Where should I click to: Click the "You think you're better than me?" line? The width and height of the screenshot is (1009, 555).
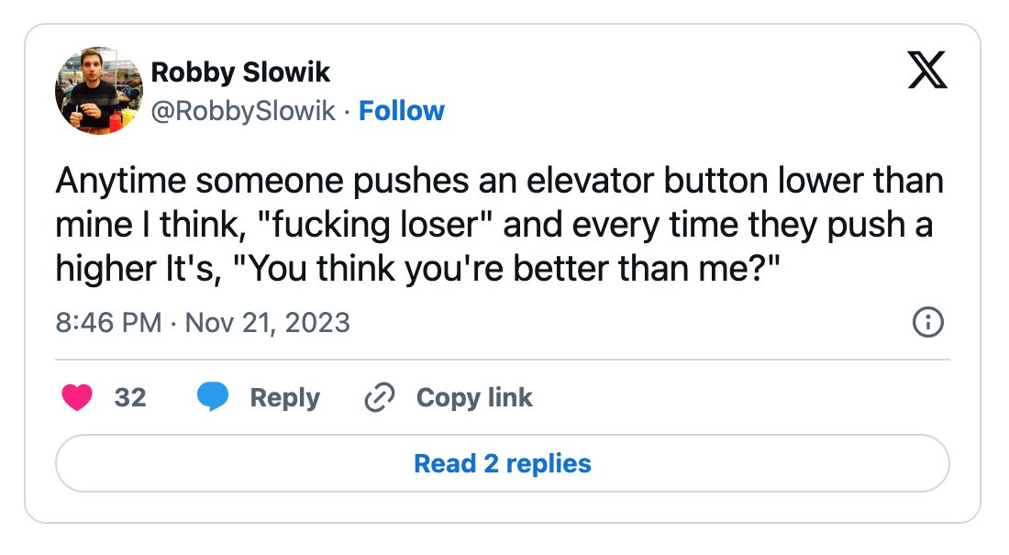(506, 269)
